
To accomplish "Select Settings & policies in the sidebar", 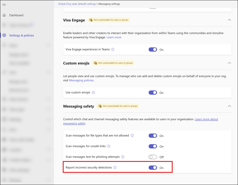I will [21, 35].
